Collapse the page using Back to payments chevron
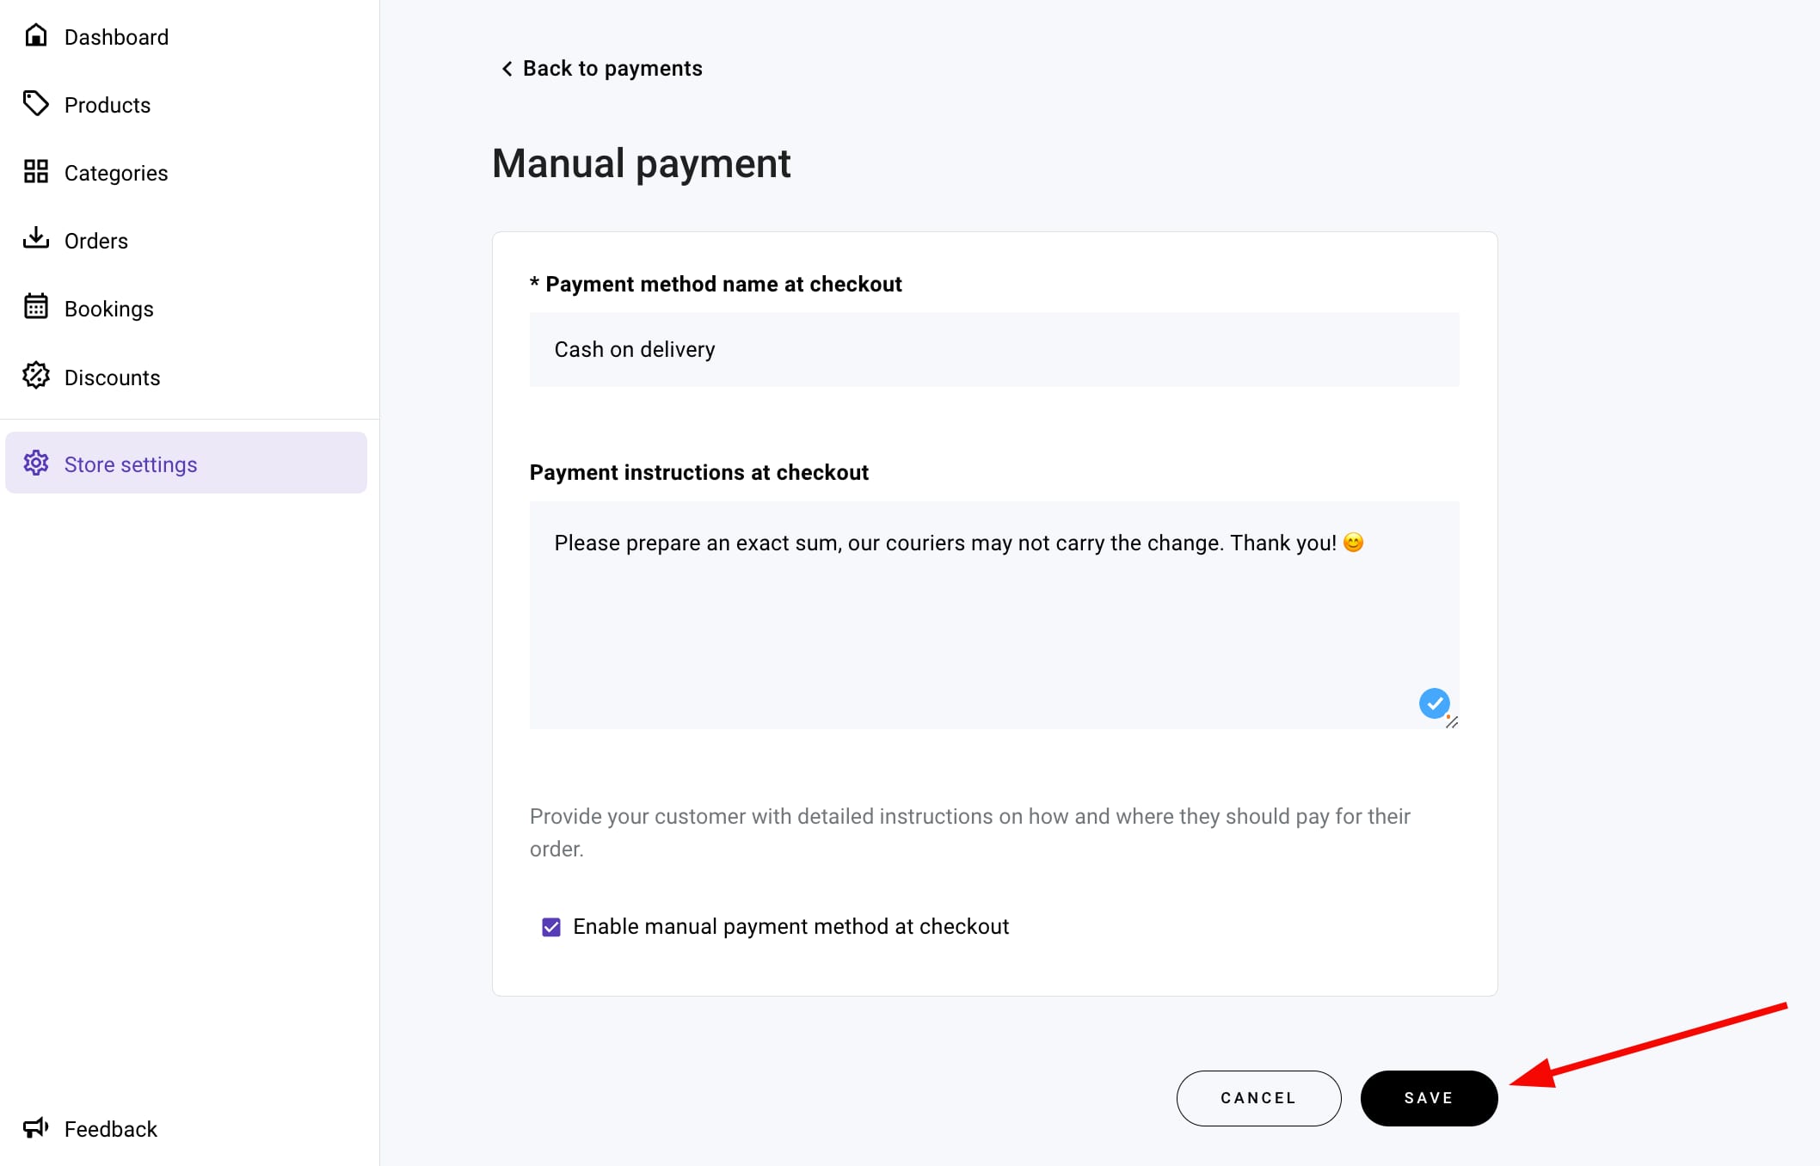The width and height of the screenshot is (1820, 1166). coord(507,68)
